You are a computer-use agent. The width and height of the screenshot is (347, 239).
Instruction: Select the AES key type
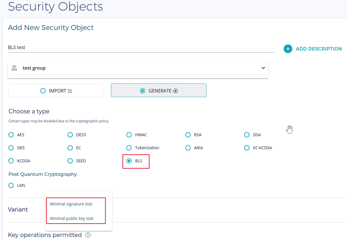pyautogui.click(x=11, y=135)
